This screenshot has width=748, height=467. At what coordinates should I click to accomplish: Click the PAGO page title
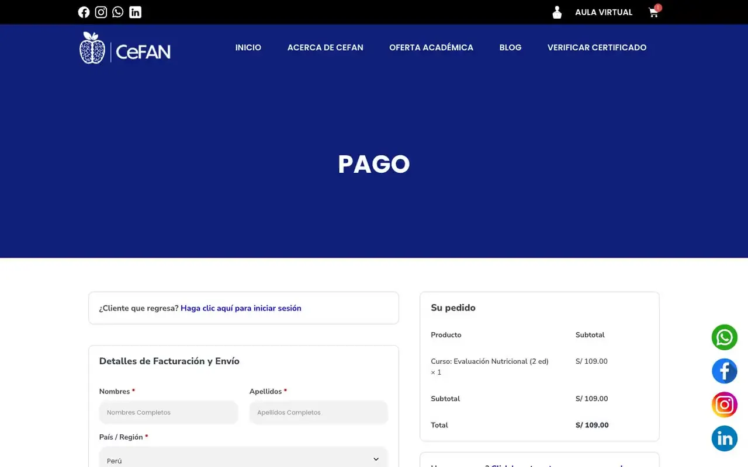(374, 165)
